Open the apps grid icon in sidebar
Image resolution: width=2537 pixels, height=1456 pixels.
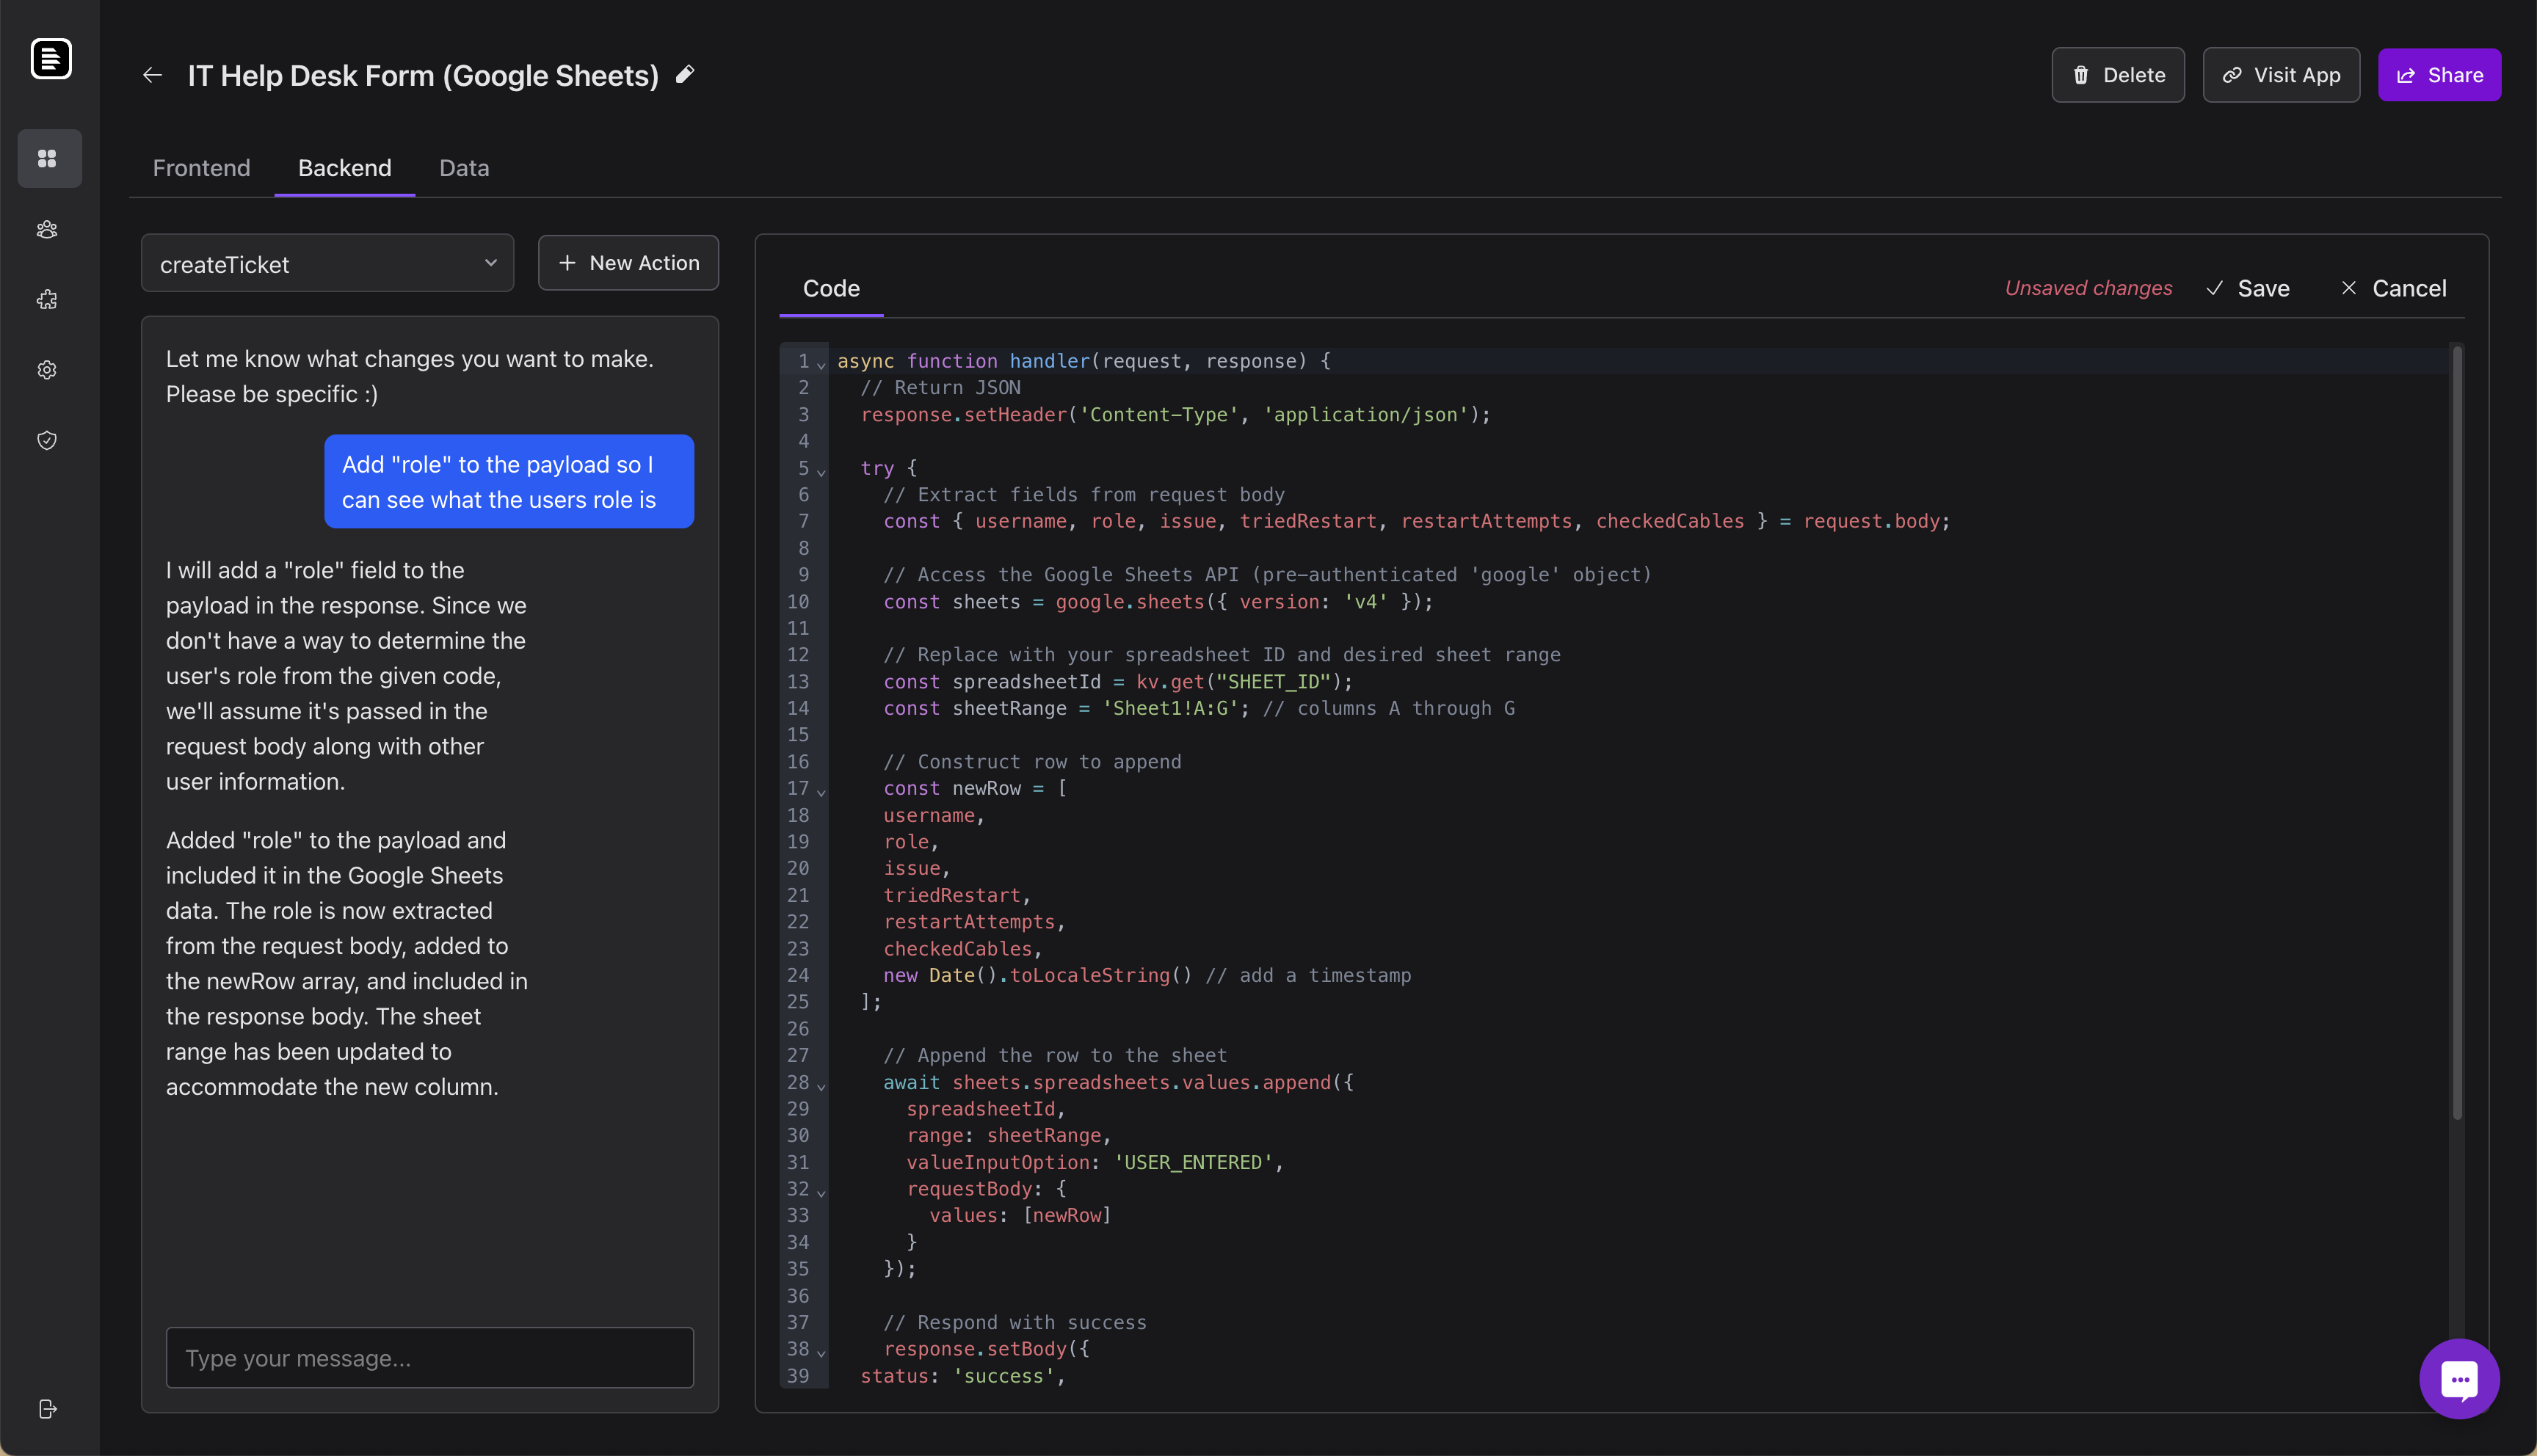coord(47,158)
